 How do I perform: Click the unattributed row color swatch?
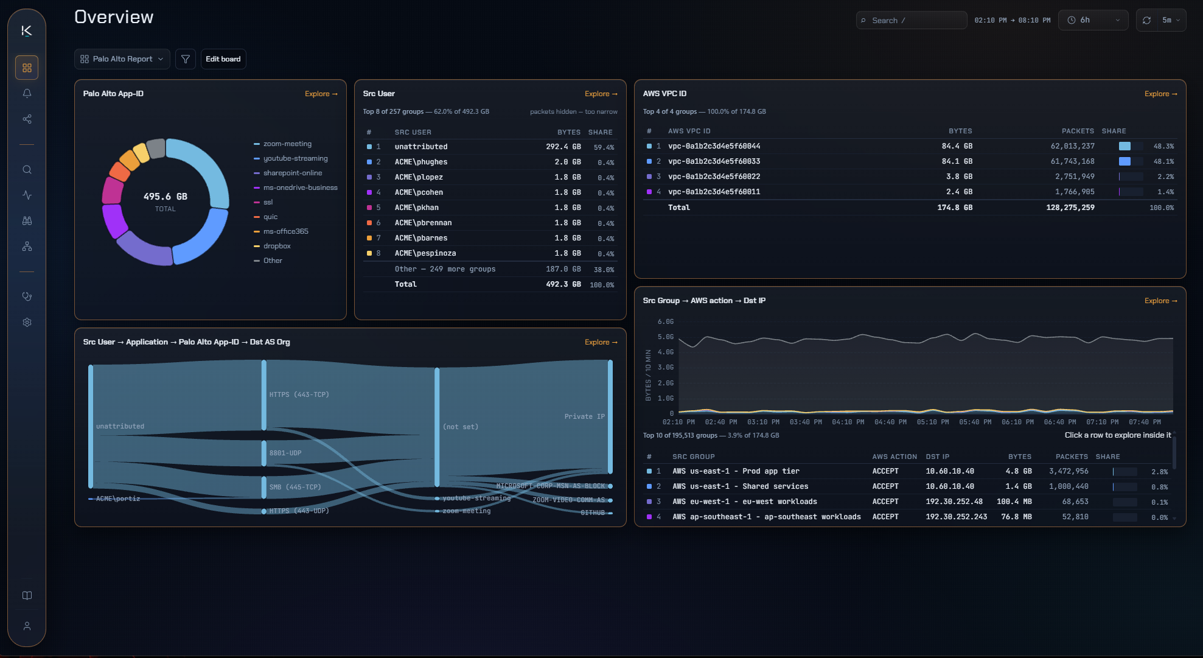[x=369, y=147]
